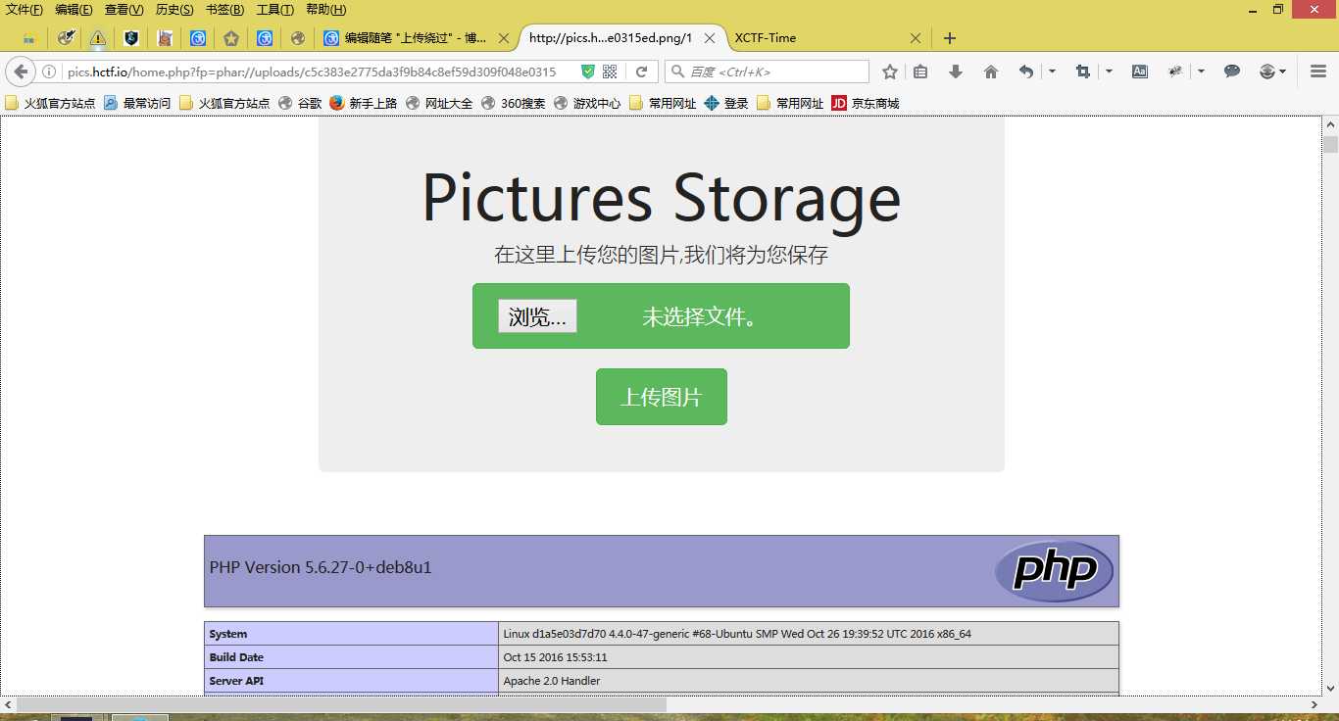Image resolution: width=1339 pixels, height=721 pixels.
Task: Click the chat bubble toolbar icon
Action: (x=1232, y=72)
